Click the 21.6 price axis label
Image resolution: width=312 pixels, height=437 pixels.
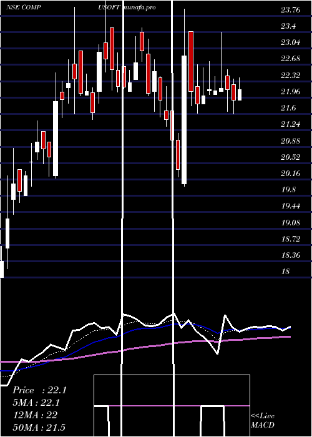click(x=288, y=108)
